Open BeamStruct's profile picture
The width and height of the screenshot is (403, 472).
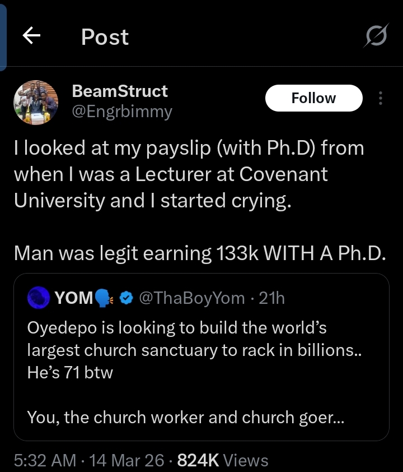(x=36, y=101)
